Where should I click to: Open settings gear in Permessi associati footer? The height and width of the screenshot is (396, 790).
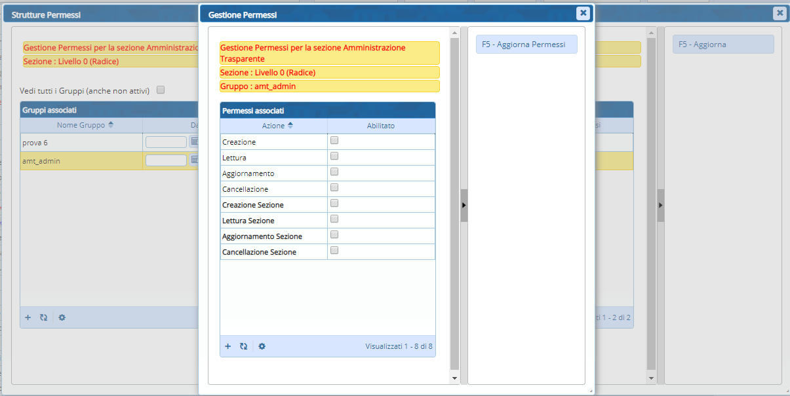pos(262,346)
